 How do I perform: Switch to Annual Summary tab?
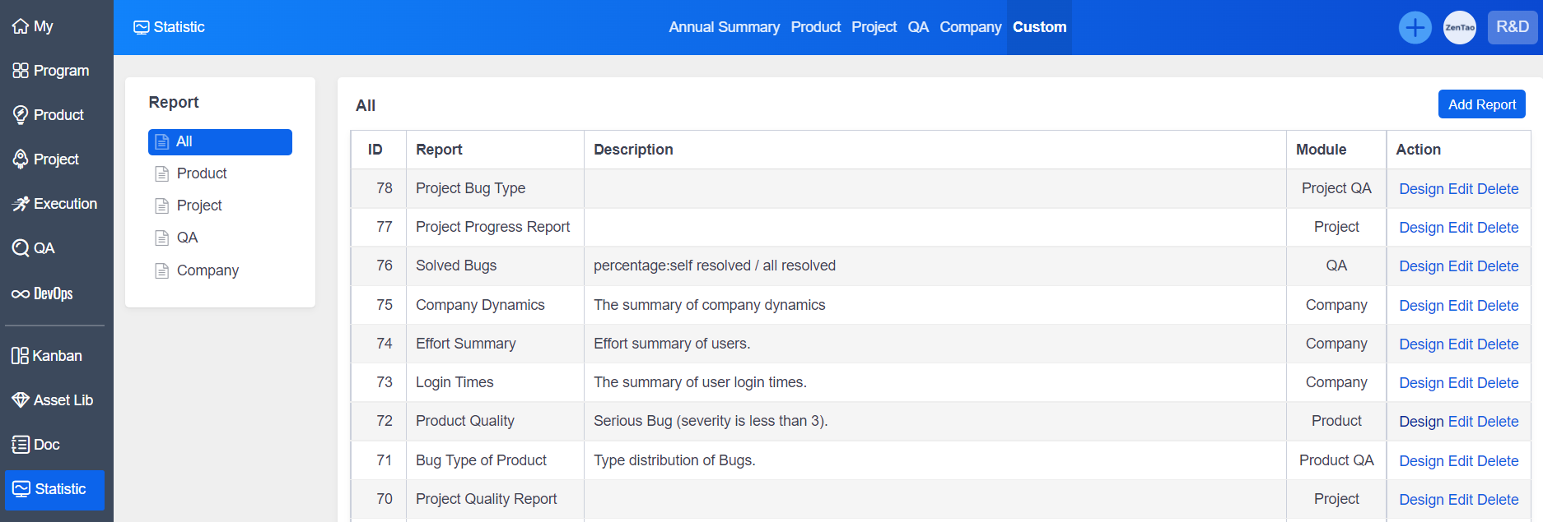click(724, 27)
